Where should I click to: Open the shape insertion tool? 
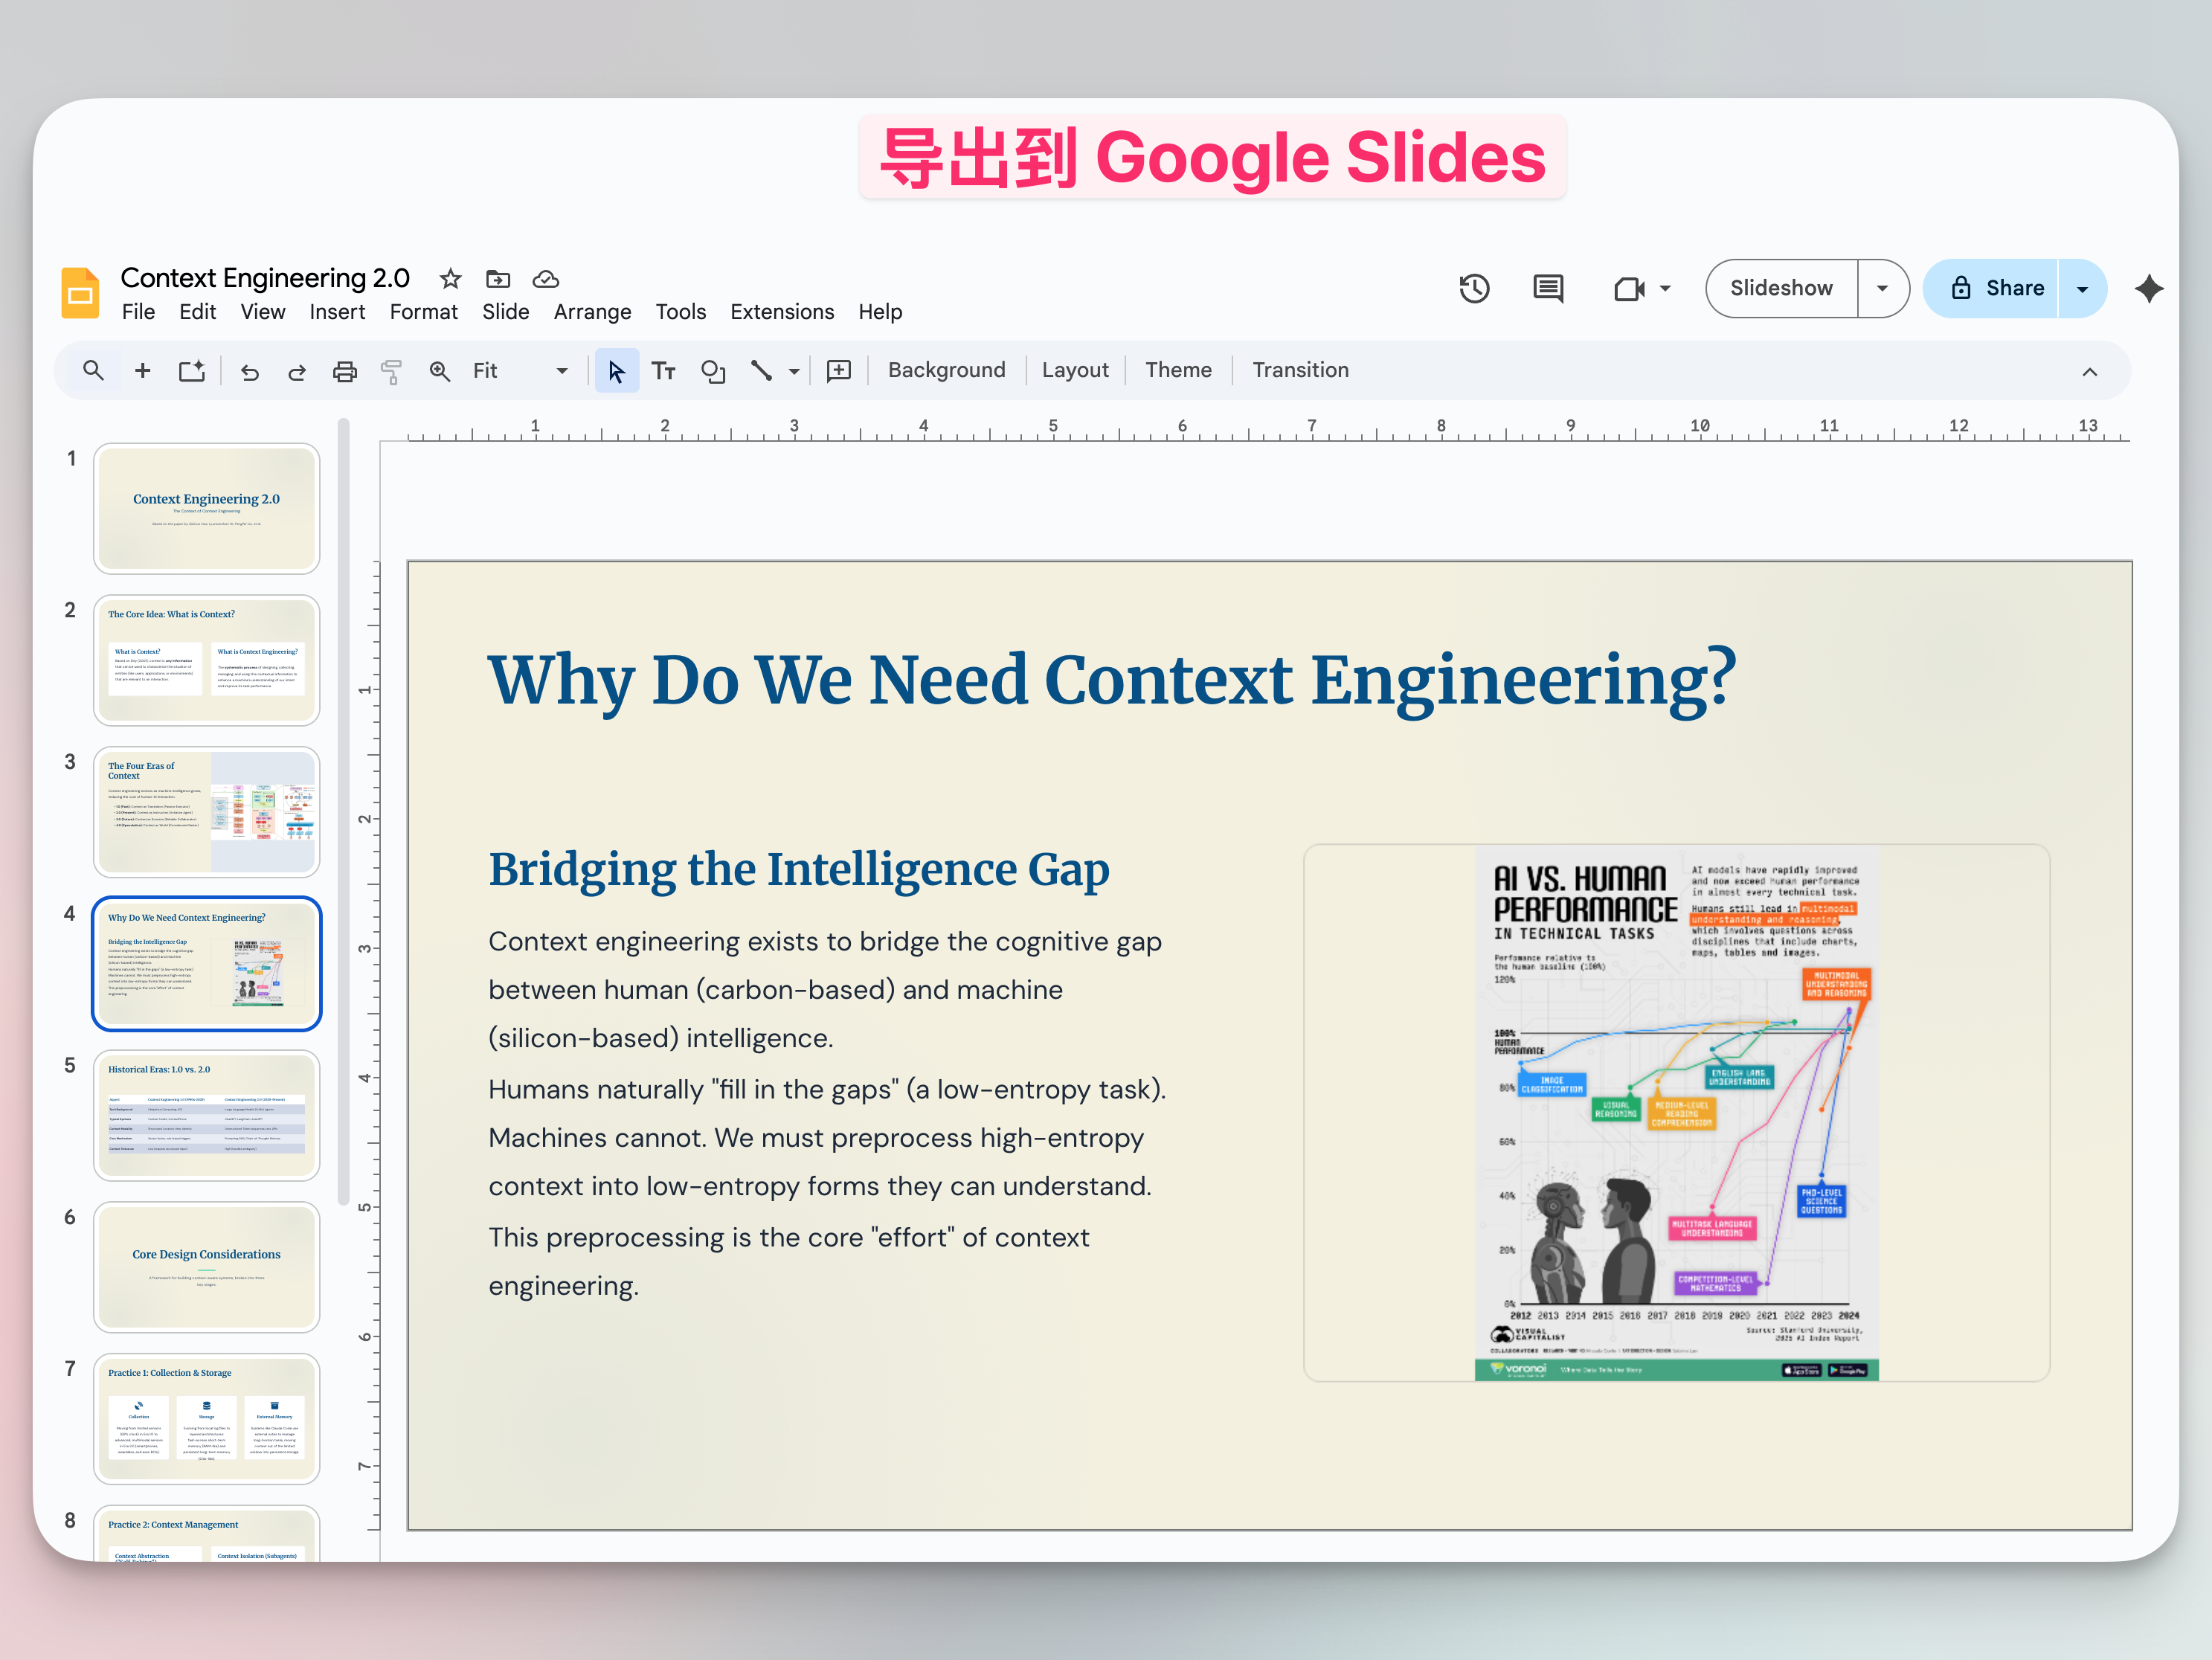pyautogui.click(x=713, y=370)
